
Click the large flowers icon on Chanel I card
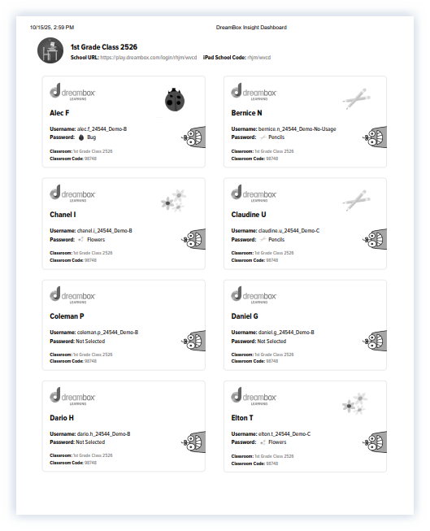click(x=174, y=201)
